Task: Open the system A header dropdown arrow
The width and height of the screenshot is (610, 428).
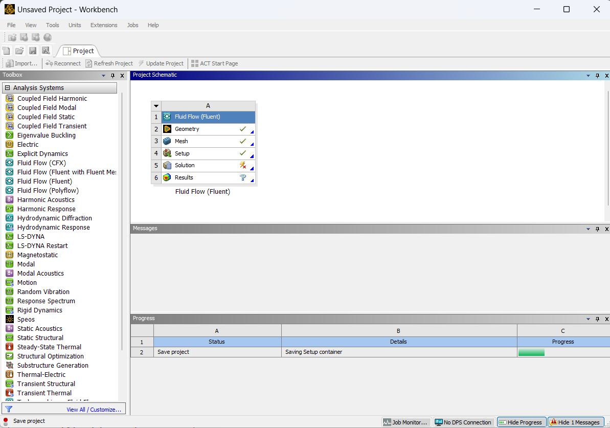Action: [156, 106]
